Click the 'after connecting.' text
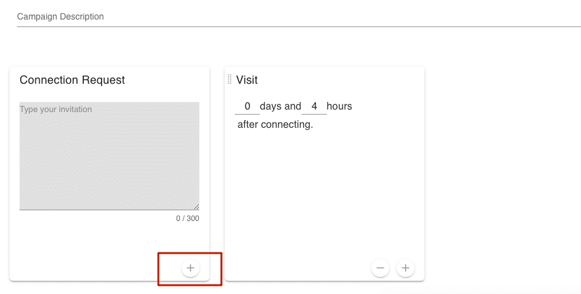Screen dimensions: 581x294 [x=275, y=125]
